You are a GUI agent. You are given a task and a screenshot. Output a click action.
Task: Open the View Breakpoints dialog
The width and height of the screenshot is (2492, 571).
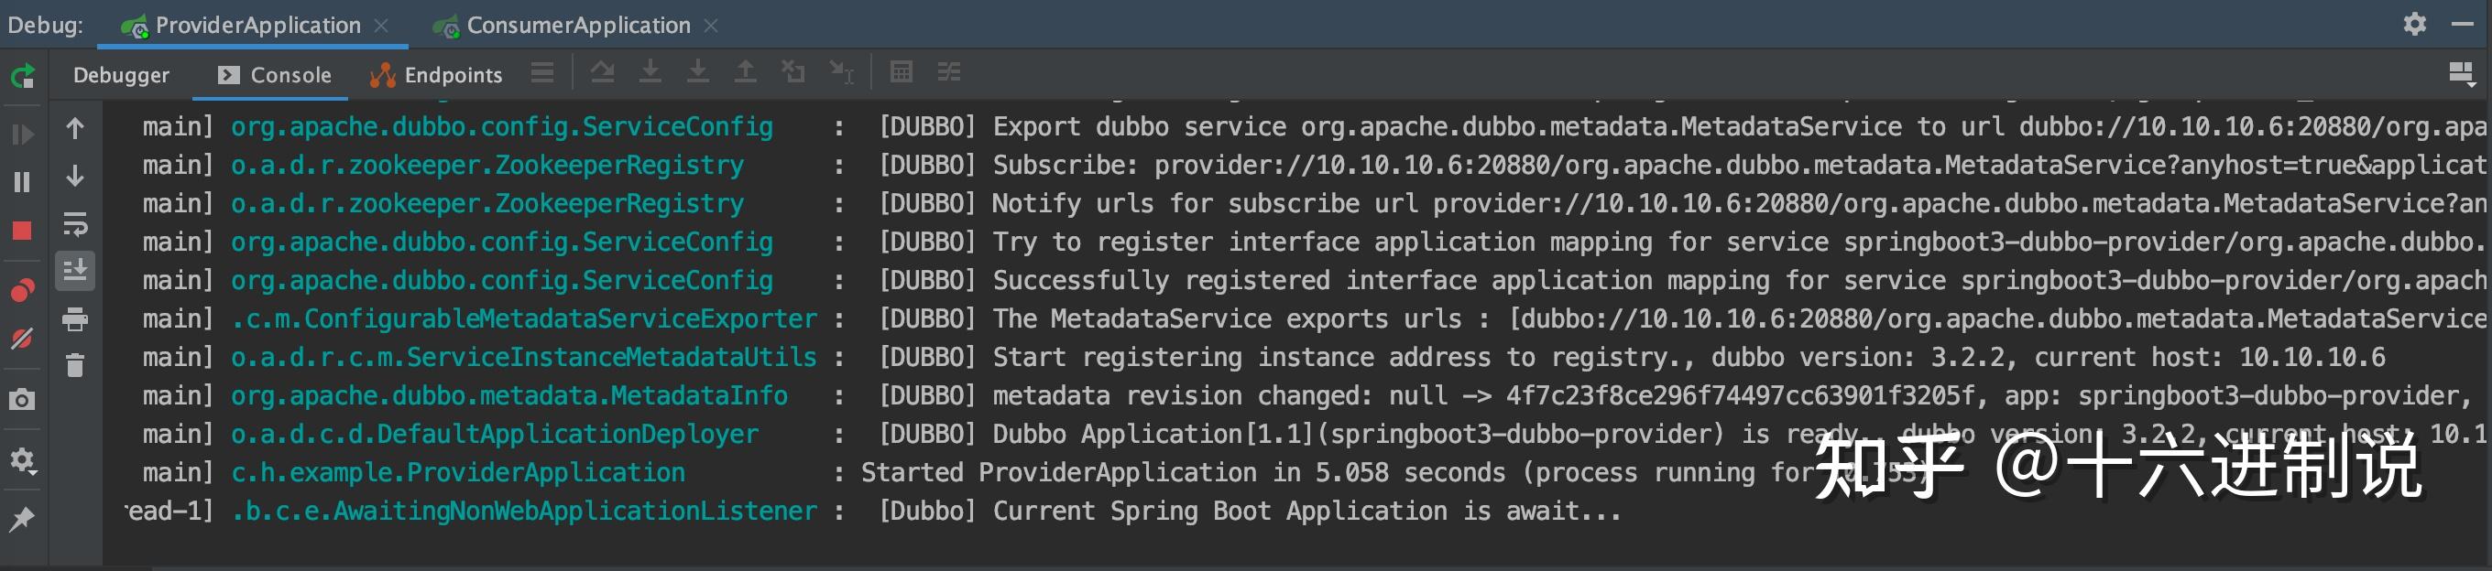click(x=23, y=289)
